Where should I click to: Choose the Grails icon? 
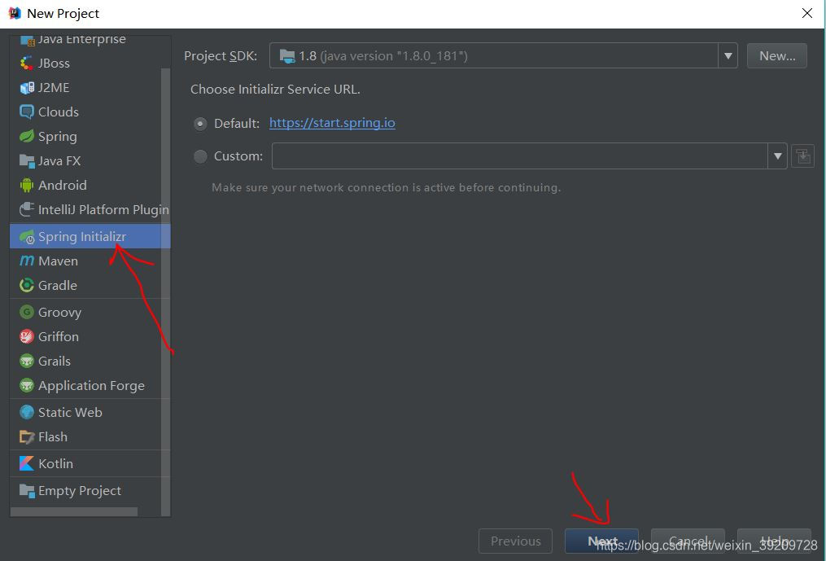(26, 362)
